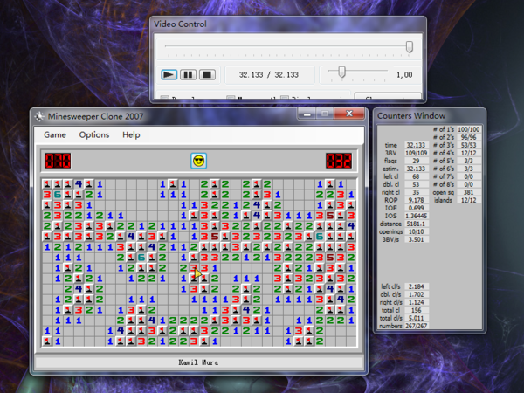
Task: Click the Minesweeper Clone title bar icon
Action: click(x=38, y=116)
